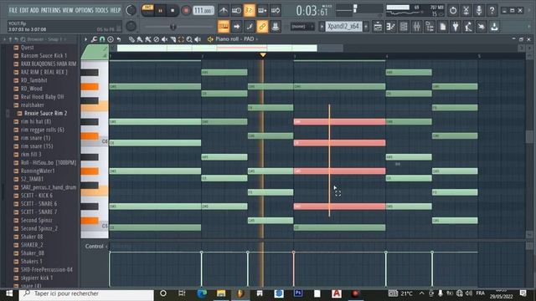Toggle the loop recording icon
This screenshot has width=536, height=301.
click(276, 11)
